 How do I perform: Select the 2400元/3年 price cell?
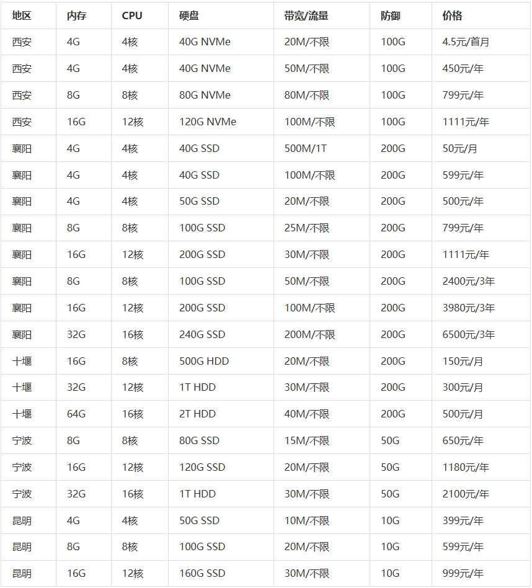468,282
